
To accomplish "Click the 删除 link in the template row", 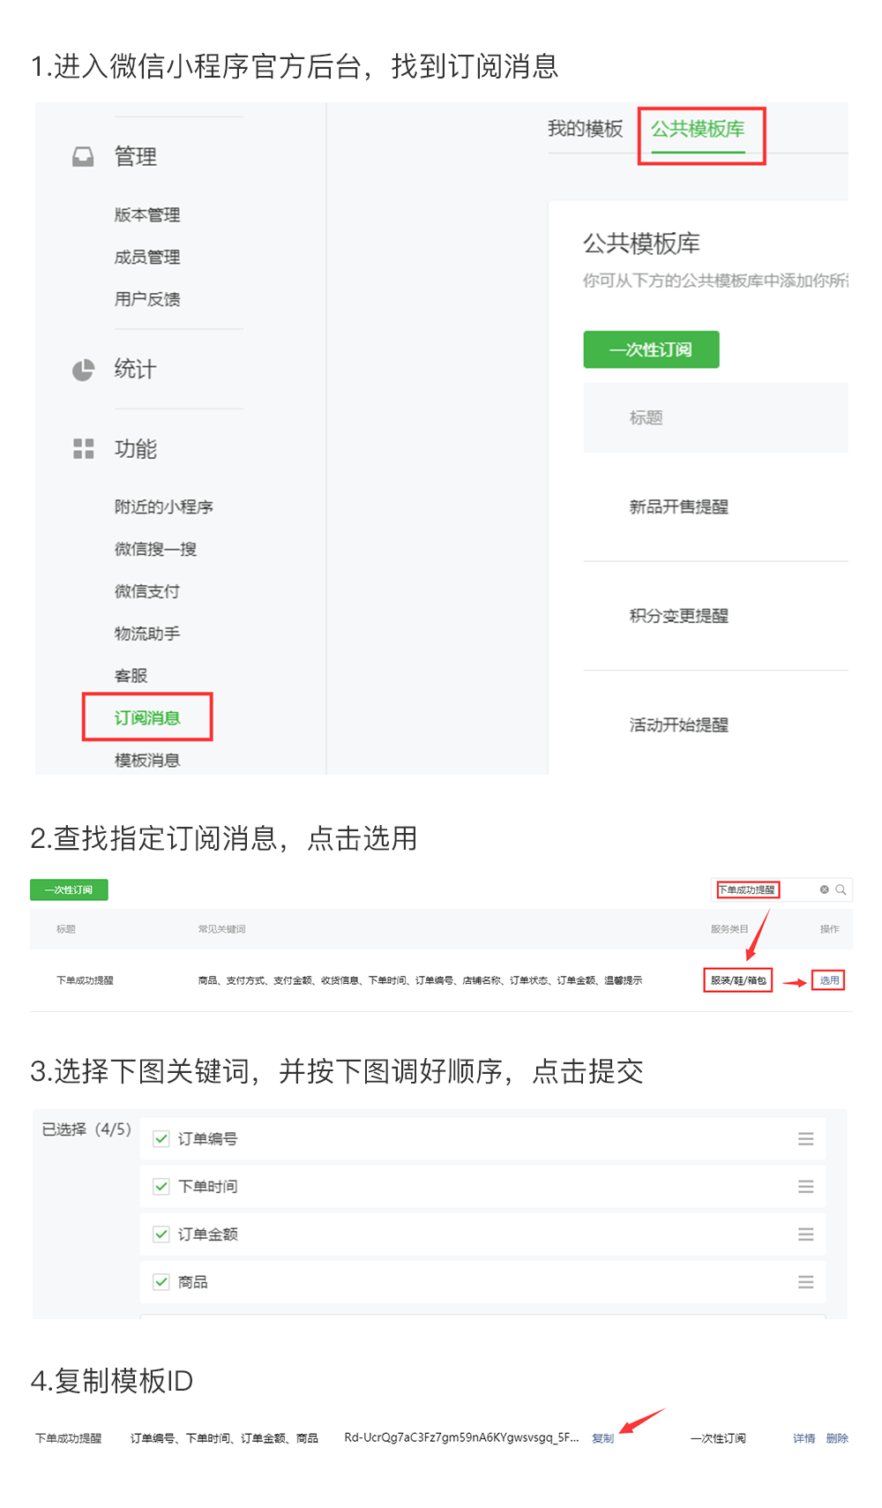I will point(837,1438).
